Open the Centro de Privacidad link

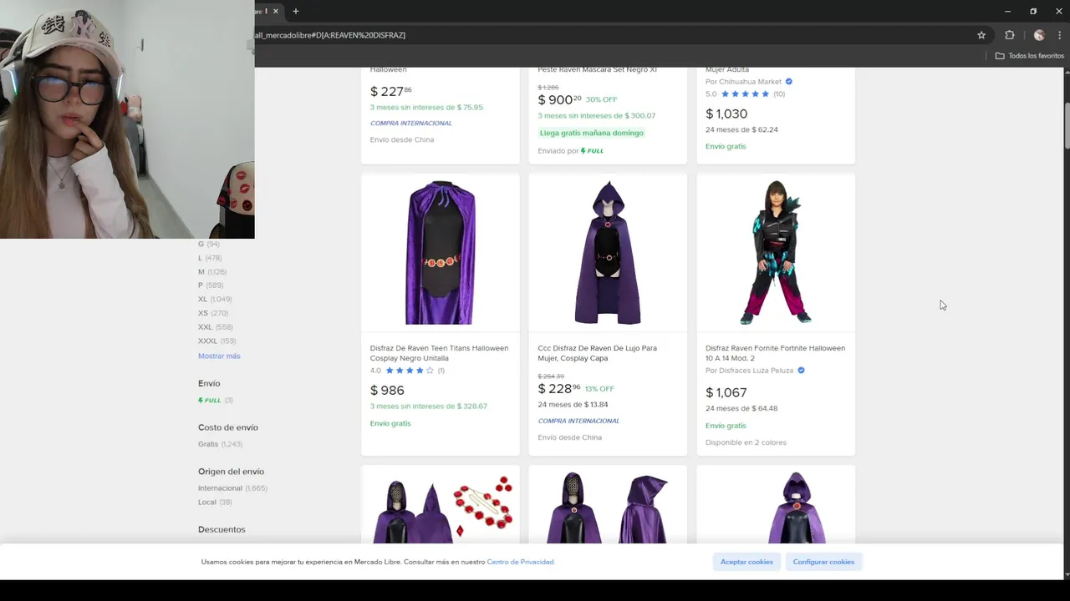pos(521,562)
